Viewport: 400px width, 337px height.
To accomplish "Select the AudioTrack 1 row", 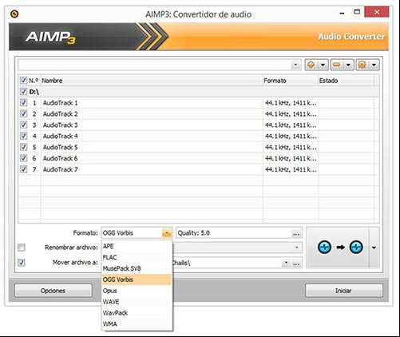I will click(x=199, y=103).
